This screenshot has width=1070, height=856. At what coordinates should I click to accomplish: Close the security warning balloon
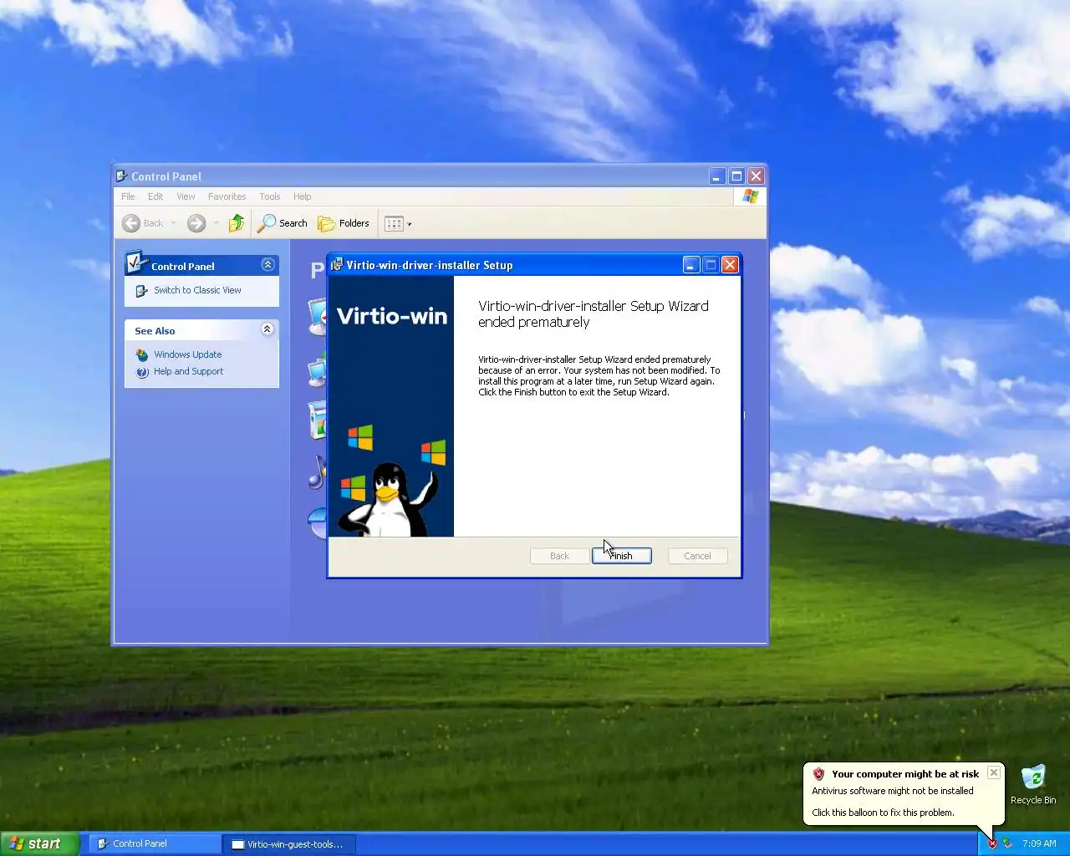pyautogui.click(x=994, y=772)
